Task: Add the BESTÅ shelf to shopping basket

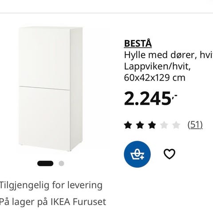Action: pos(137,154)
